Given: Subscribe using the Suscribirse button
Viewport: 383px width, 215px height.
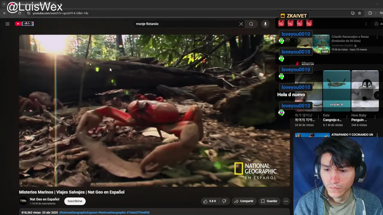Looking at the screenshot, I should click(x=75, y=201).
